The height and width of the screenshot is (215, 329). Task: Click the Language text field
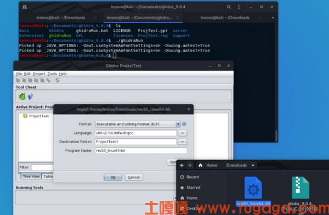pos(136,133)
